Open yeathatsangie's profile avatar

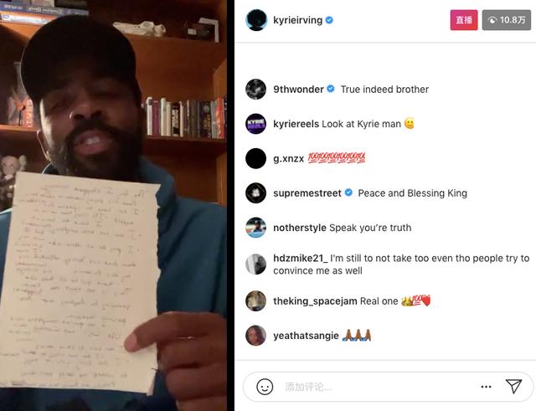click(x=255, y=336)
